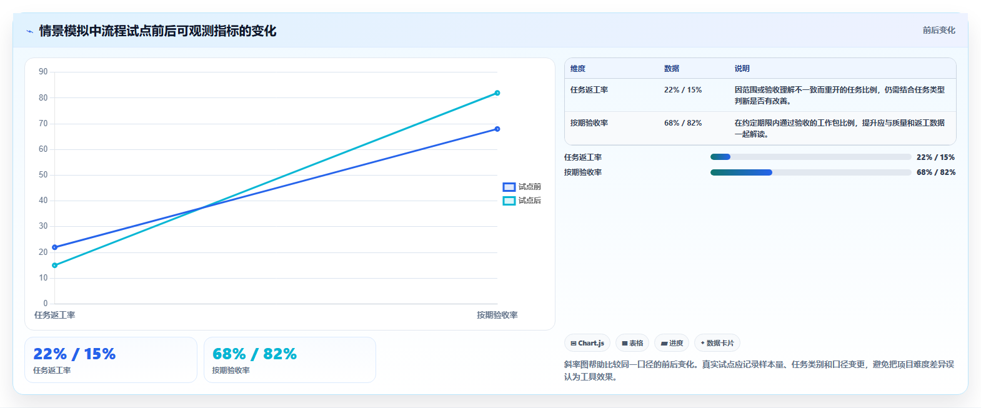
Task: Click the 试点前 data point at 22
Action: click(x=55, y=247)
